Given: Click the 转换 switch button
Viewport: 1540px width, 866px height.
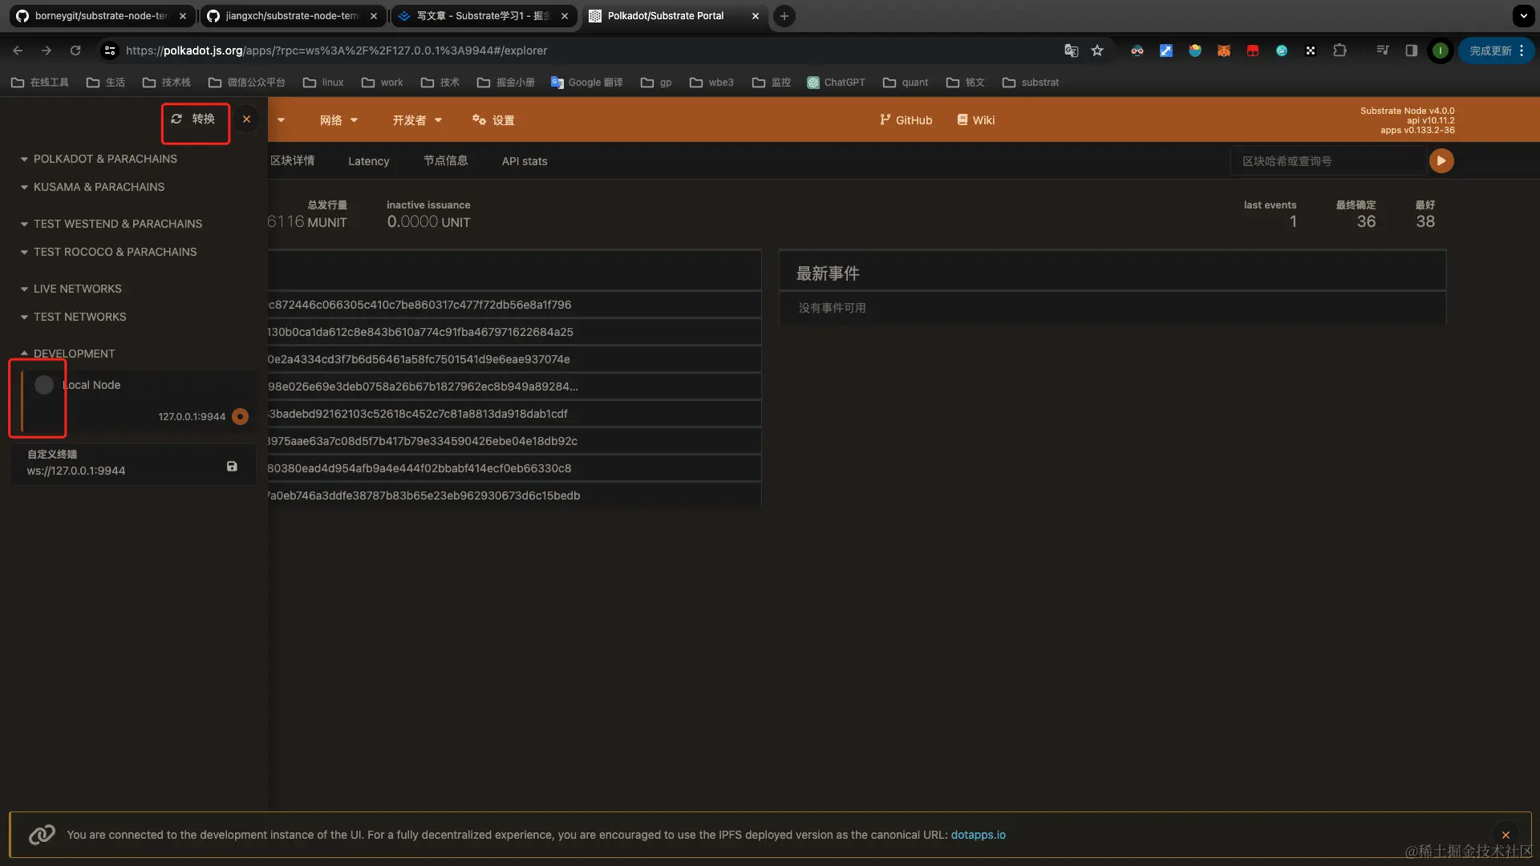Looking at the screenshot, I should pos(195,119).
